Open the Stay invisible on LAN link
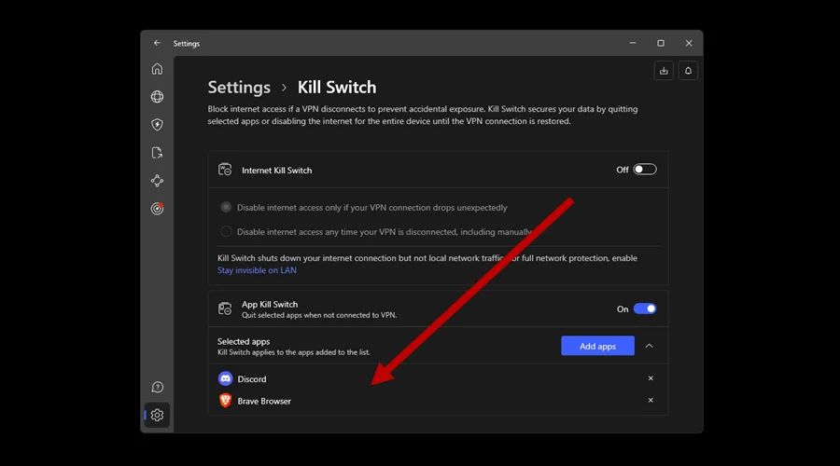 pyautogui.click(x=257, y=270)
